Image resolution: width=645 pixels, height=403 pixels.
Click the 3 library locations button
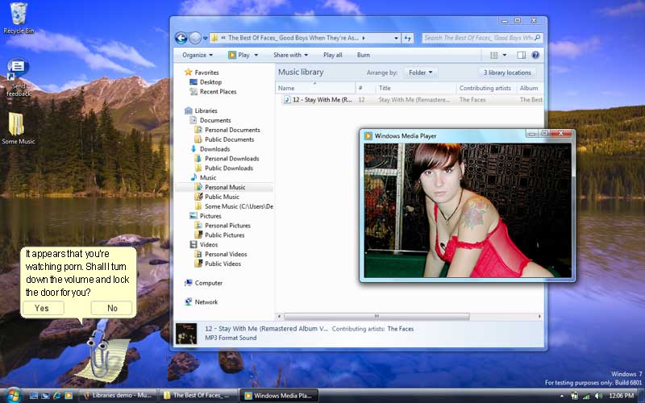pos(507,73)
